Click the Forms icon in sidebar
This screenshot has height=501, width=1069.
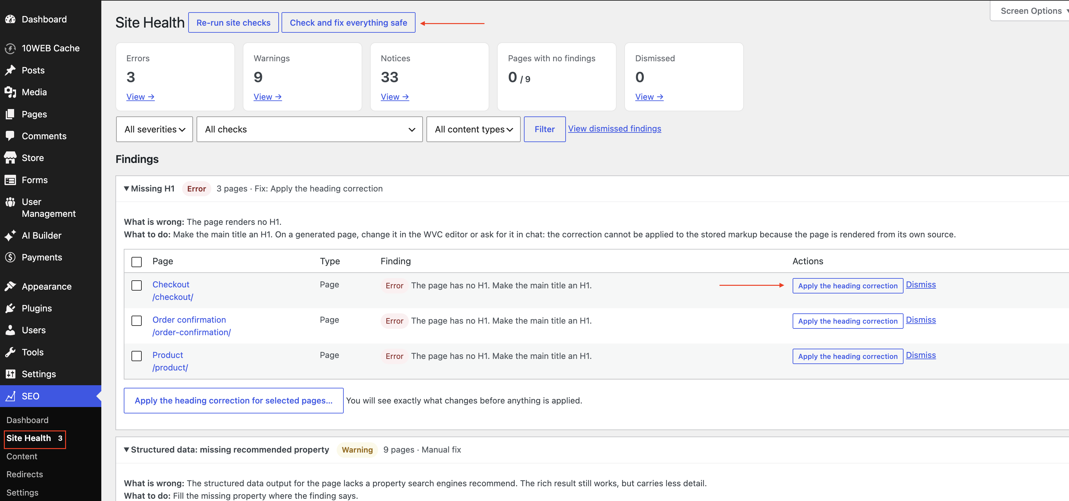point(10,180)
